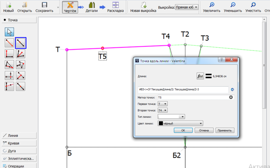Open the Цвет линии color dropdown

(x=180, y=123)
